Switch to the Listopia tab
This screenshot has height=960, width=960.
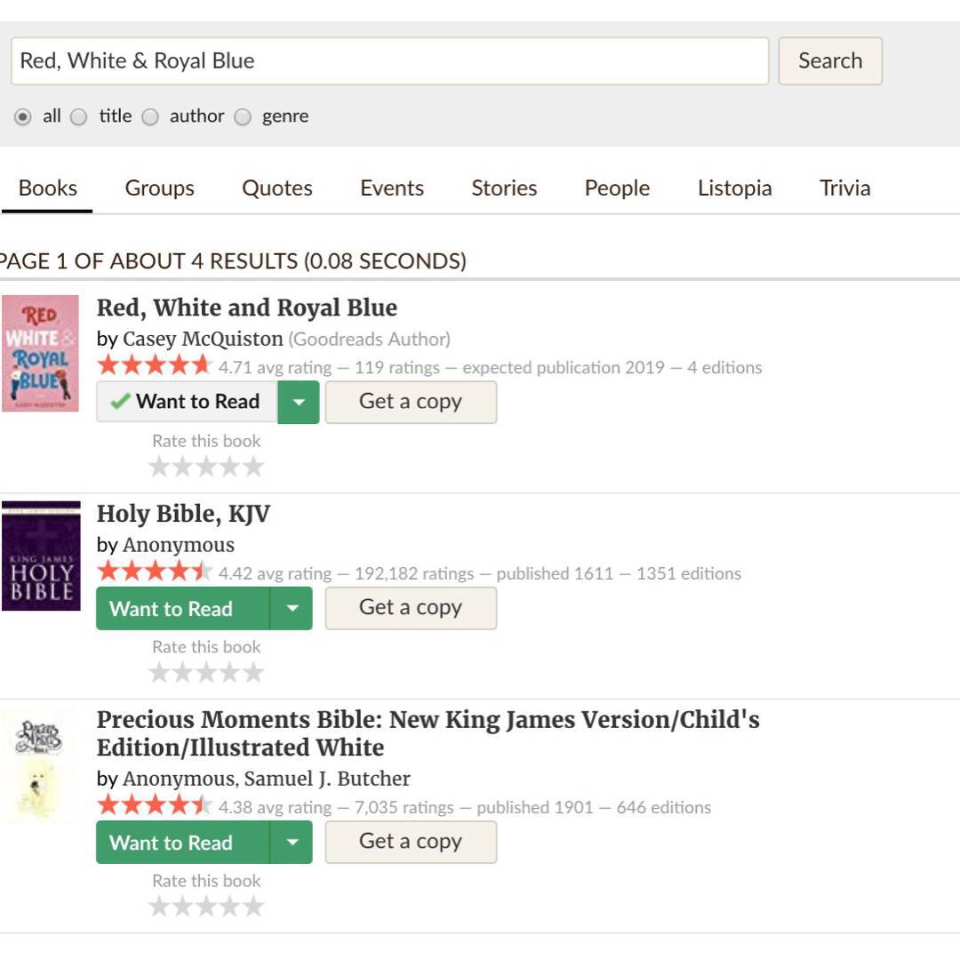coord(734,188)
